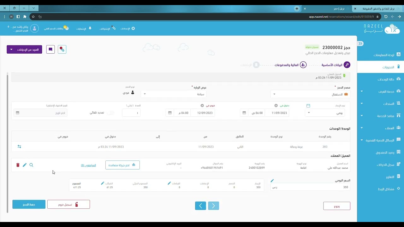Search customer with magnifier icon

[31, 165]
